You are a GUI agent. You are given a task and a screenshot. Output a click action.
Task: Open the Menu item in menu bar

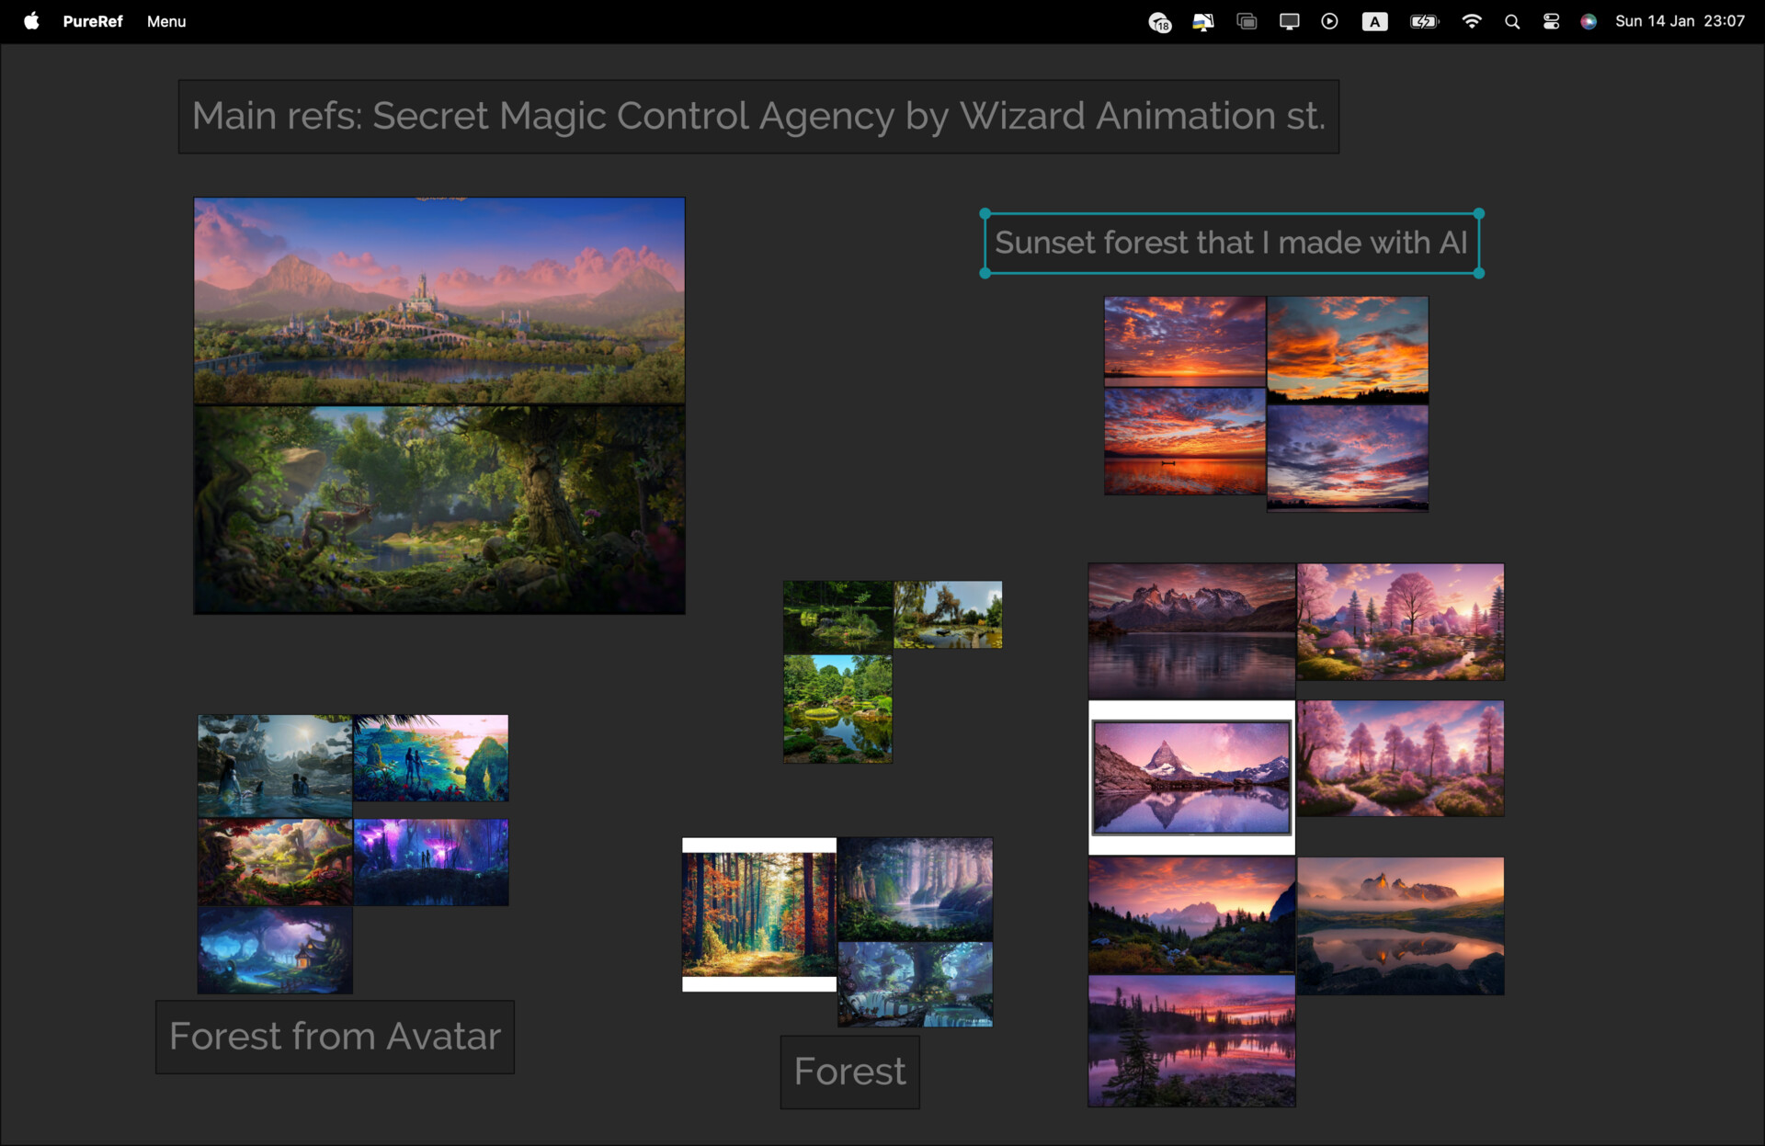[x=166, y=21]
